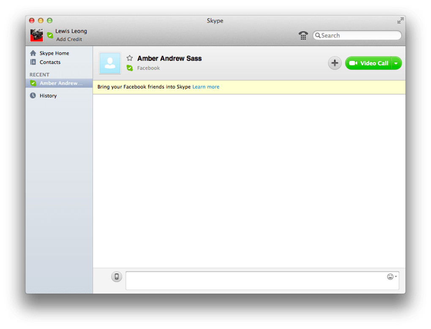Click the green window zoom button
Screen dimensions: 431x329
point(50,21)
